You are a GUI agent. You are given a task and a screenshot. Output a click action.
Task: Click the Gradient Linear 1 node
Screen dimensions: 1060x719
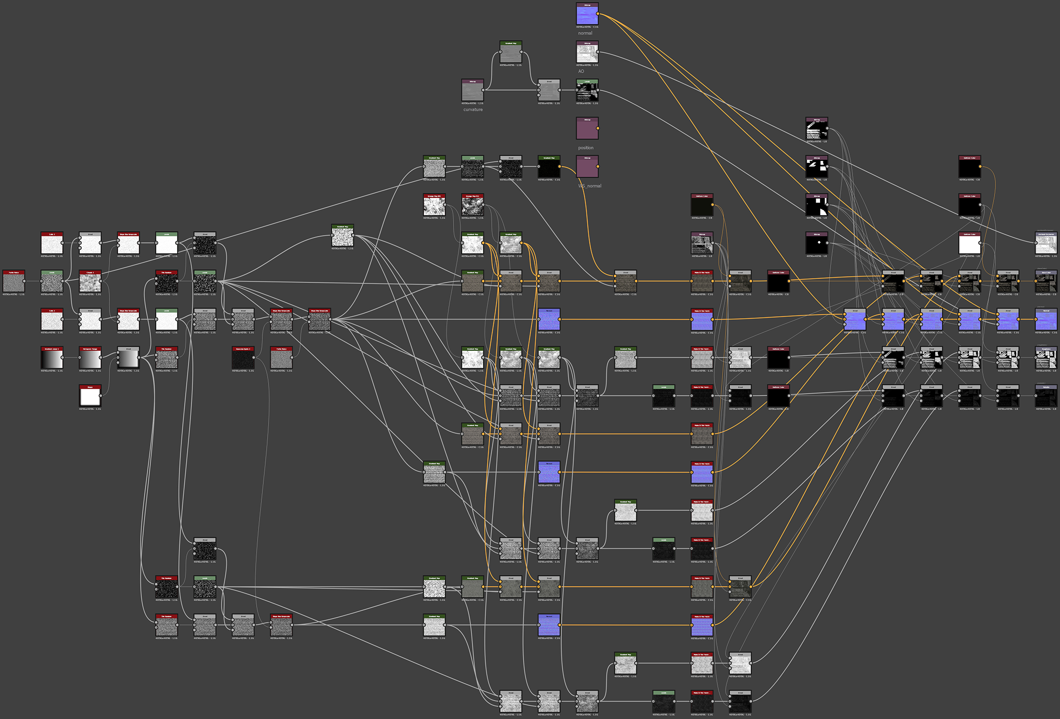52,358
